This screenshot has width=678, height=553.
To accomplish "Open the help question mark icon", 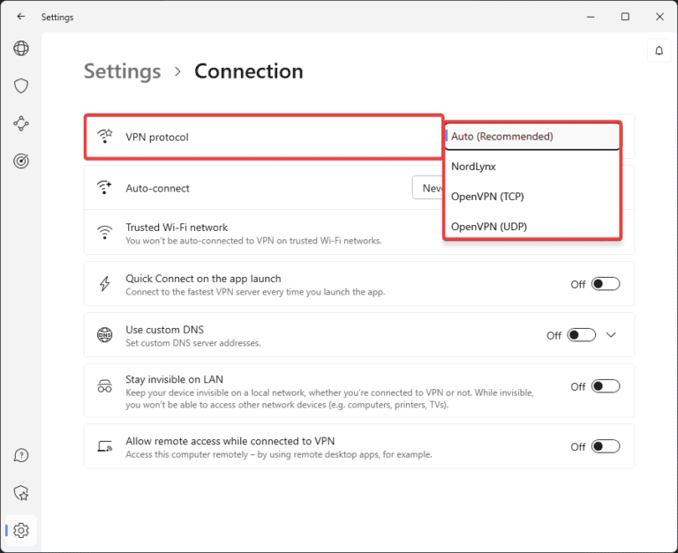I will (x=21, y=455).
